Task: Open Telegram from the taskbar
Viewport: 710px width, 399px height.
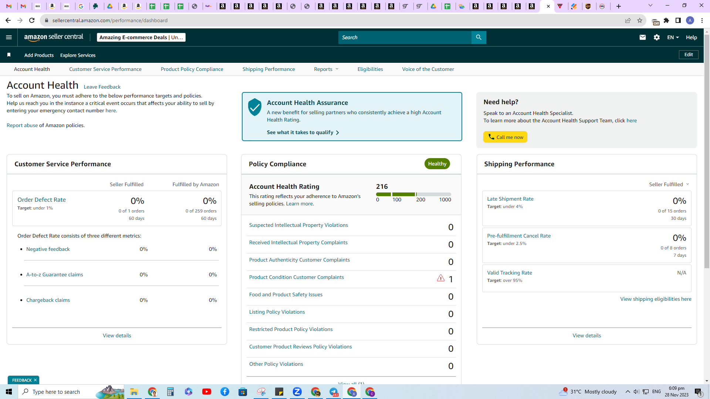Action: click(x=334, y=392)
